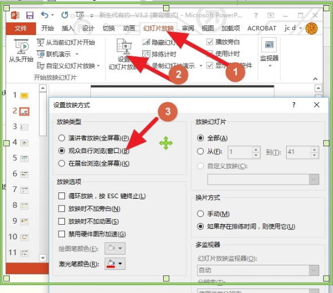The image size is (333, 293).
Task: Click 隐藏幻灯片 hide slide icon
Action: click(146, 42)
